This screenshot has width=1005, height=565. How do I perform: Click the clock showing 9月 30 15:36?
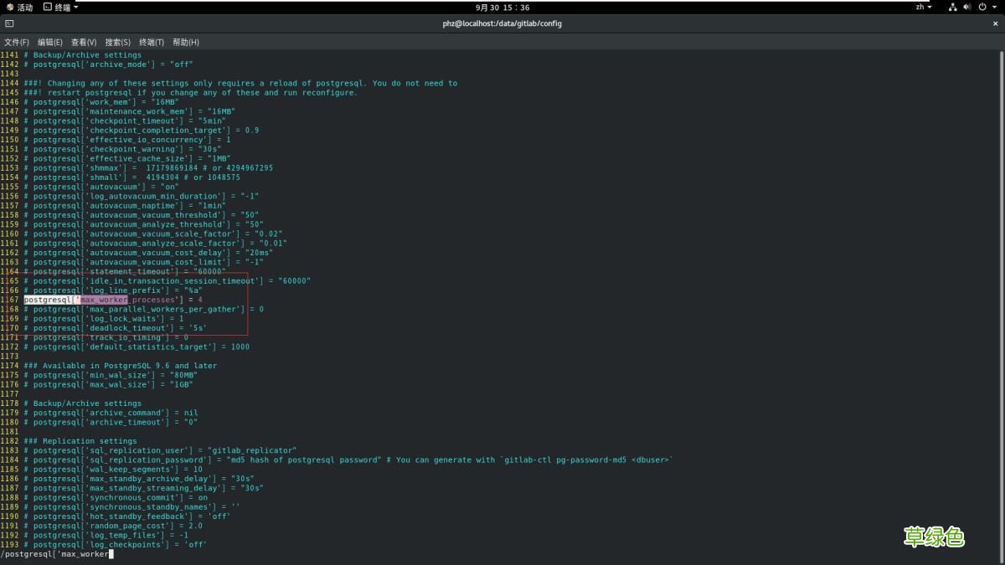[x=502, y=7]
